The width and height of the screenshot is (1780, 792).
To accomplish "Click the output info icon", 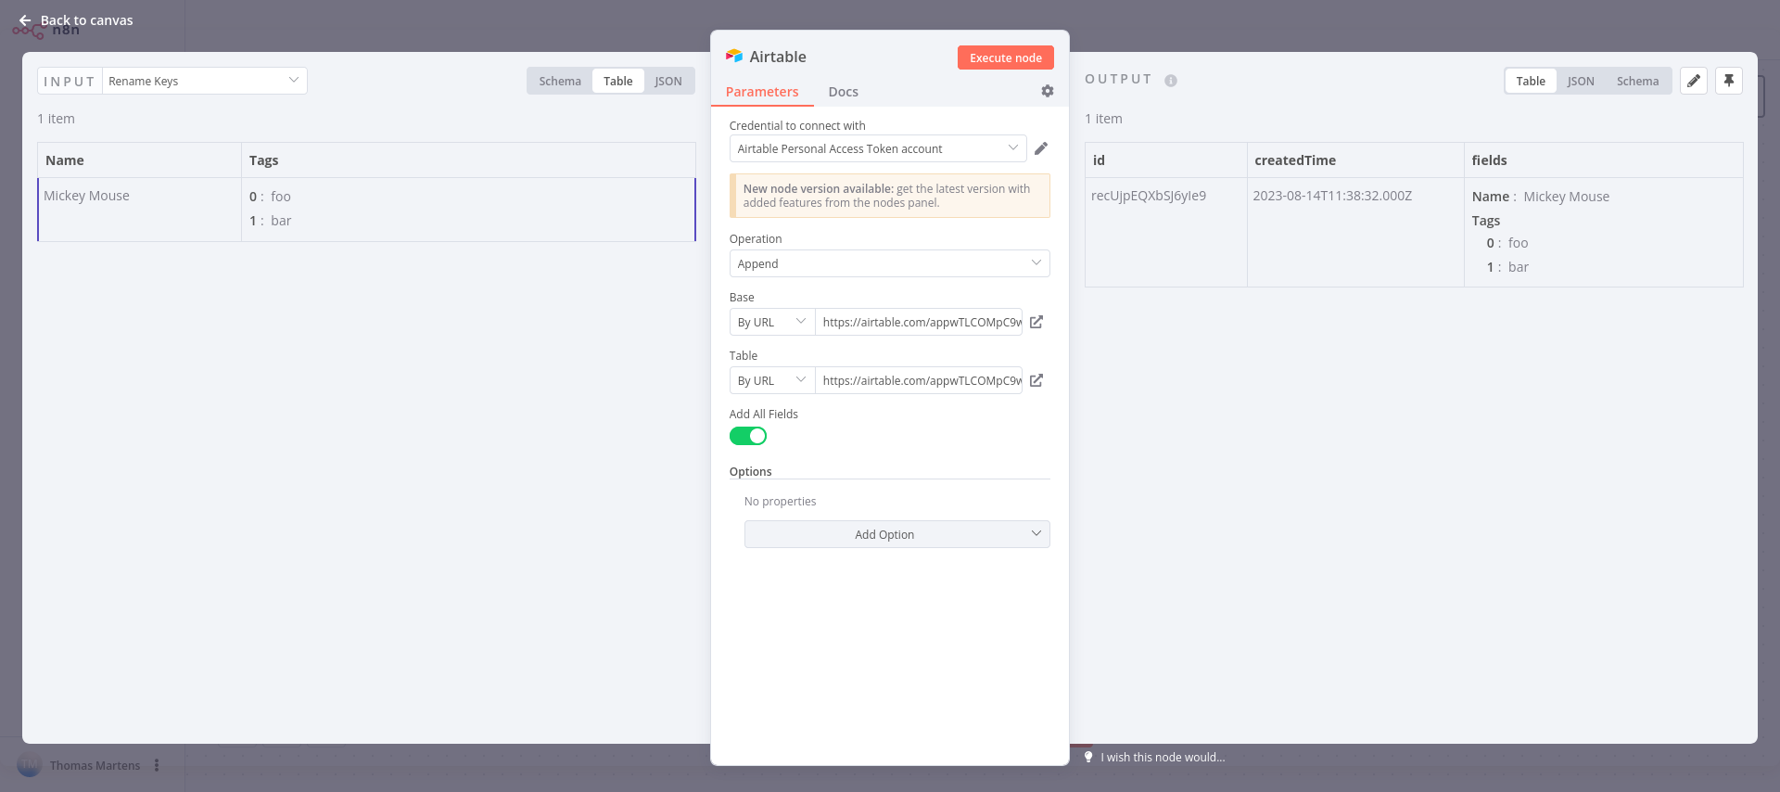I will coord(1171,81).
